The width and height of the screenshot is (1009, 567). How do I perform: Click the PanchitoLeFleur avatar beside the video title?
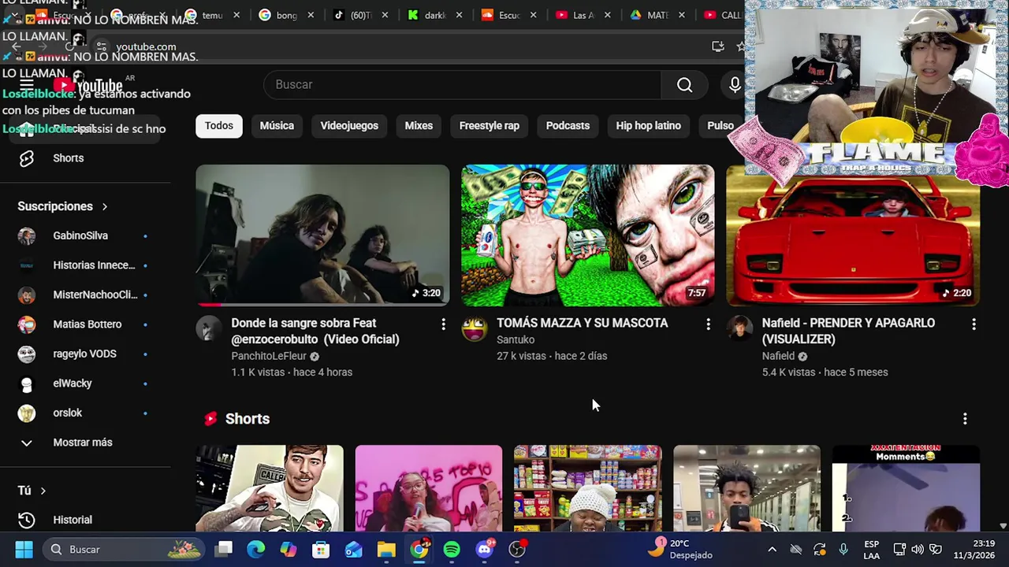click(209, 328)
